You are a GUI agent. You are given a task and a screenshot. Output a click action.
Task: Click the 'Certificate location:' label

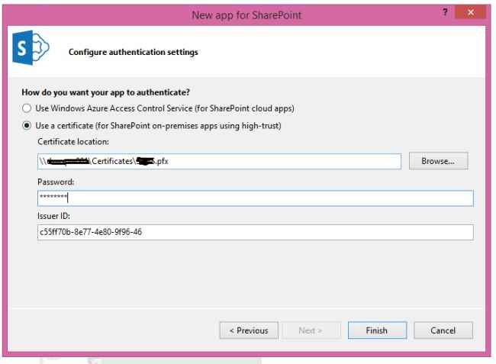[73, 142]
